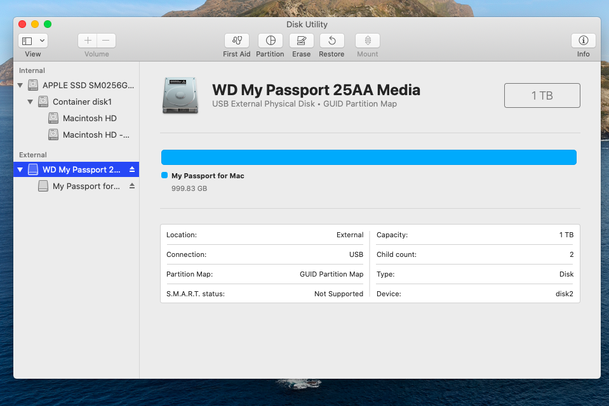
Task: Eject the WD My Passport disk
Action: (x=132, y=169)
